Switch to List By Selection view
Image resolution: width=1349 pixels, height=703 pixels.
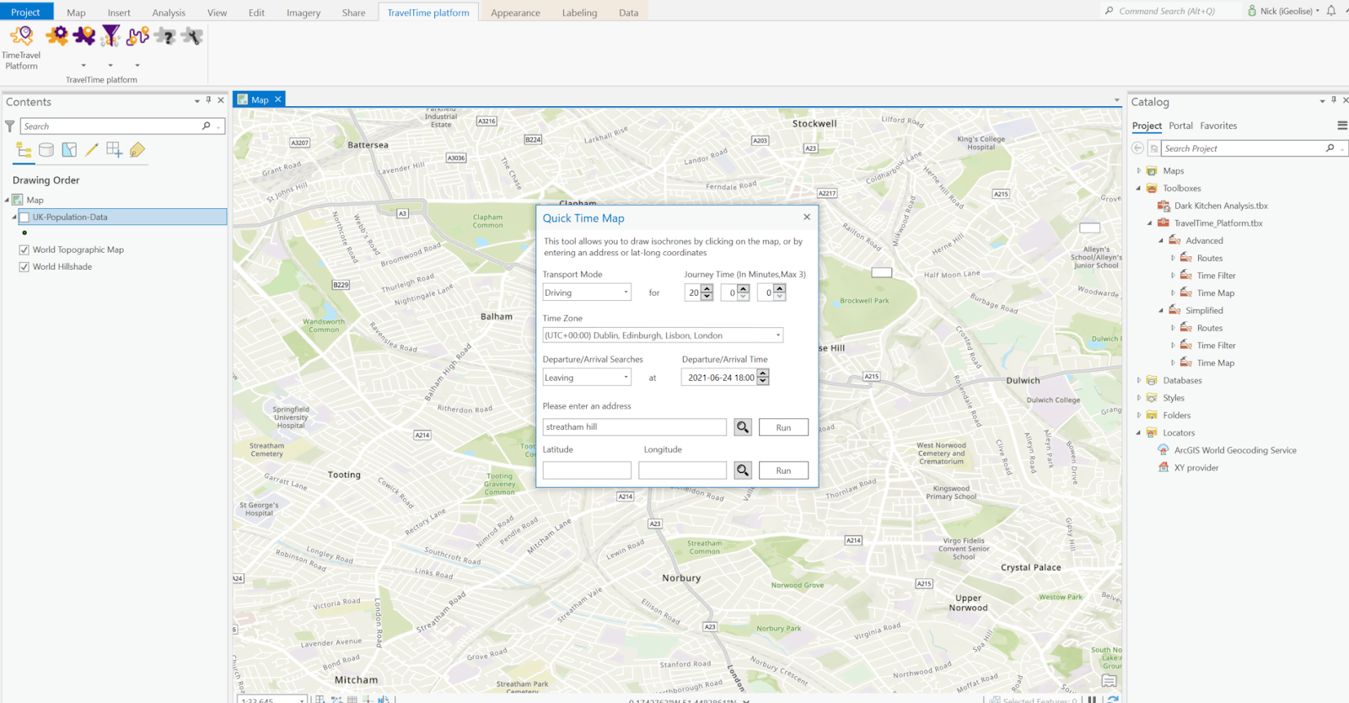pyautogui.click(x=69, y=150)
